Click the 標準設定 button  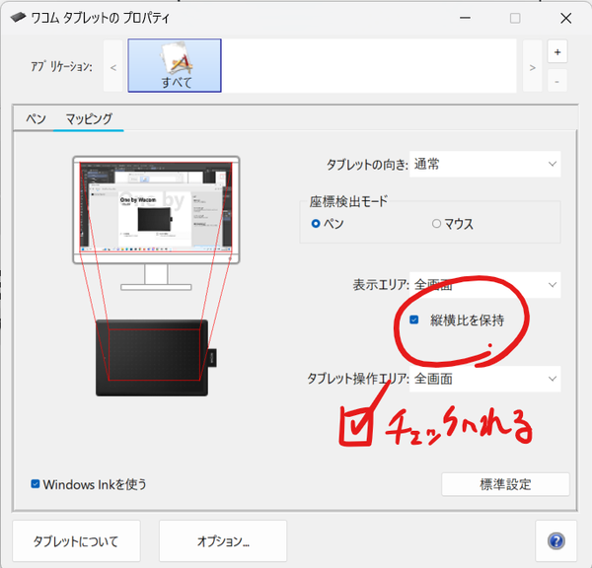[x=505, y=484]
